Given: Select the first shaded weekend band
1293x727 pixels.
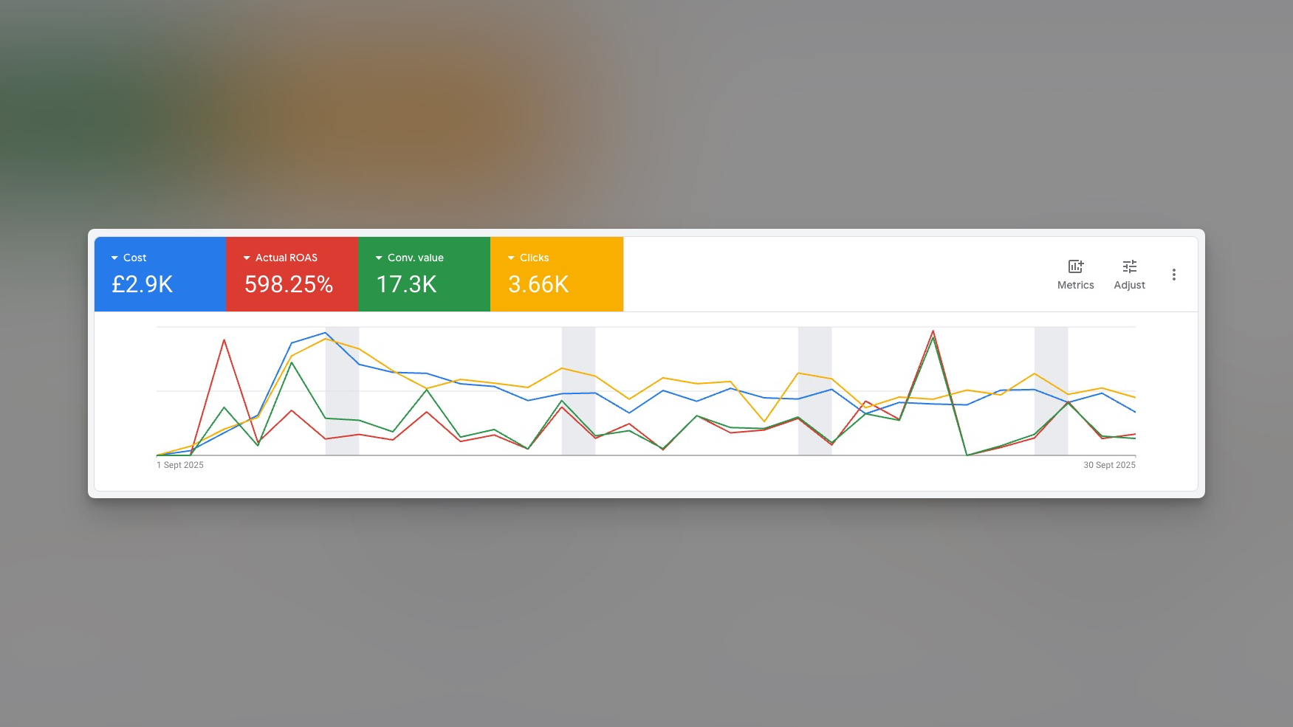Looking at the screenshot, I should pos(342,391).
